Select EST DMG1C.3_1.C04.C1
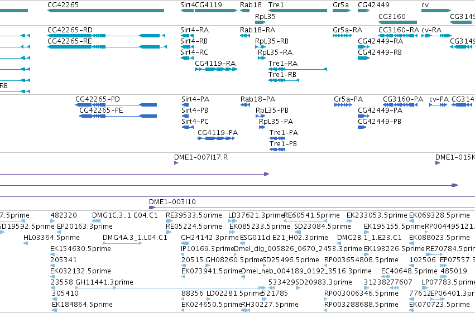Image resolution: width=475 pixels, height=313 pixels. tap(97, 221)
